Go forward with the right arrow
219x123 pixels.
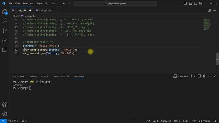(69, 3)
